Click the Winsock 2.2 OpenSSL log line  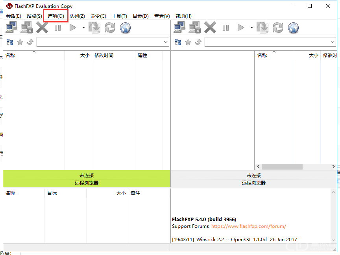coord(235,239)
